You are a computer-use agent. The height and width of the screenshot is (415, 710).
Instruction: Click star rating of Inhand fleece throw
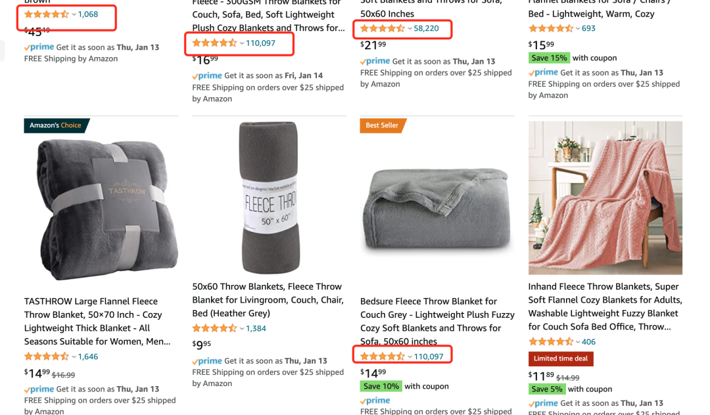pyautogui.click(x=551, y=341)
